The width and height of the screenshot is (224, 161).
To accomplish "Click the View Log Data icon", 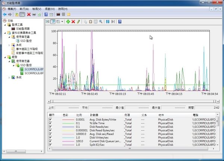I will click(x=53, y=22).
